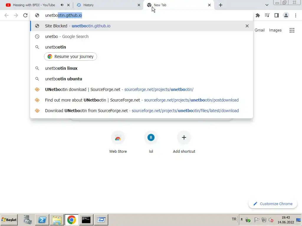Open Download UNetbootin from SourceForge suggestion
The width and height of the screenshot is (302, 226).
[x=141, y=111]
